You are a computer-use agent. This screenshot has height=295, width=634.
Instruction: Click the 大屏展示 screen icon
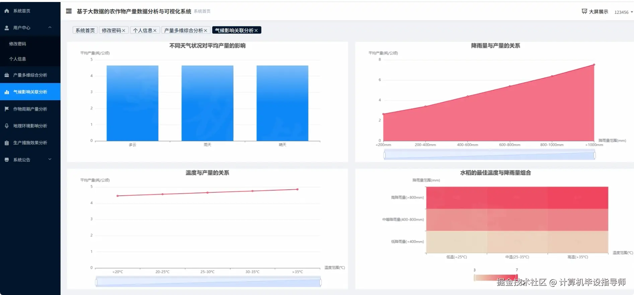(x=584, y=11)
